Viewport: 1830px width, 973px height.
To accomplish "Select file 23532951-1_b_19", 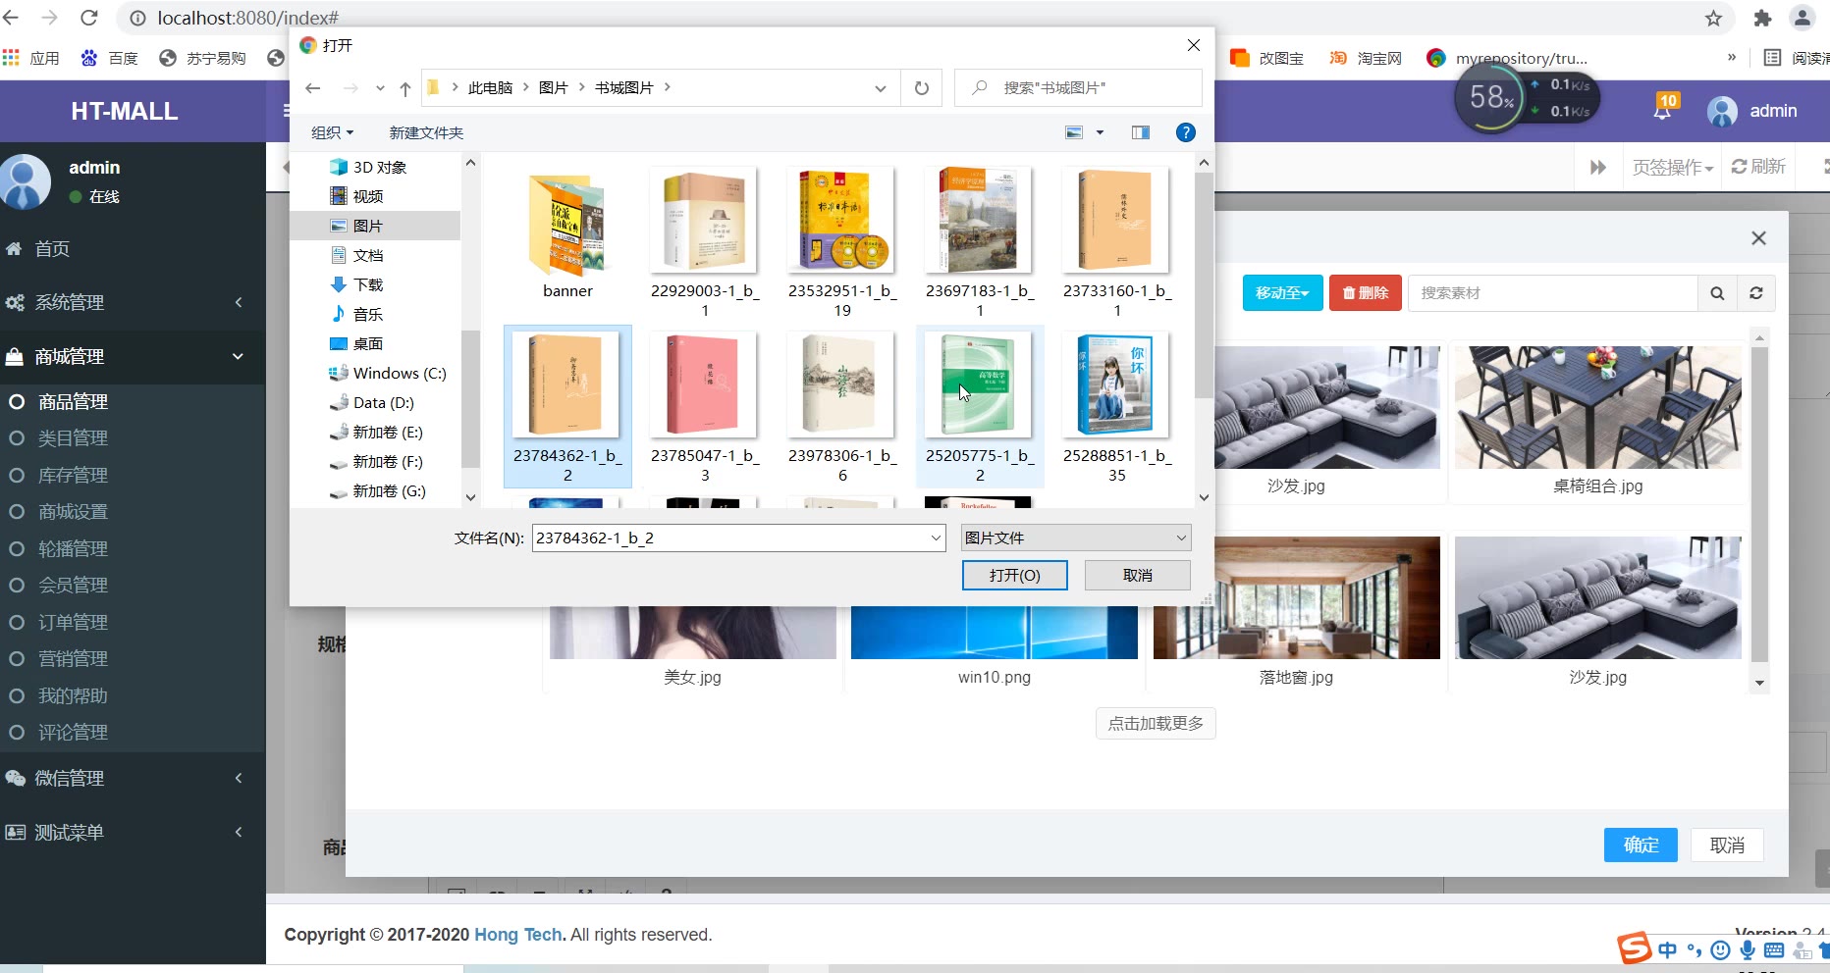I will (x=842, y=241).
